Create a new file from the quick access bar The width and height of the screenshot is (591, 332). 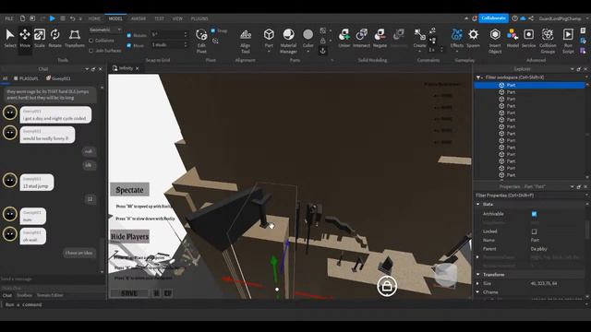(22, 18)
